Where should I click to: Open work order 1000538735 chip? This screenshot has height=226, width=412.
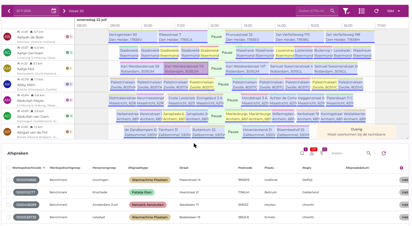26,217
